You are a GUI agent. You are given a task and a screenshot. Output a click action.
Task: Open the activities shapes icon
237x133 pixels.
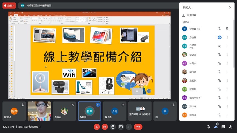pos(231,127)
